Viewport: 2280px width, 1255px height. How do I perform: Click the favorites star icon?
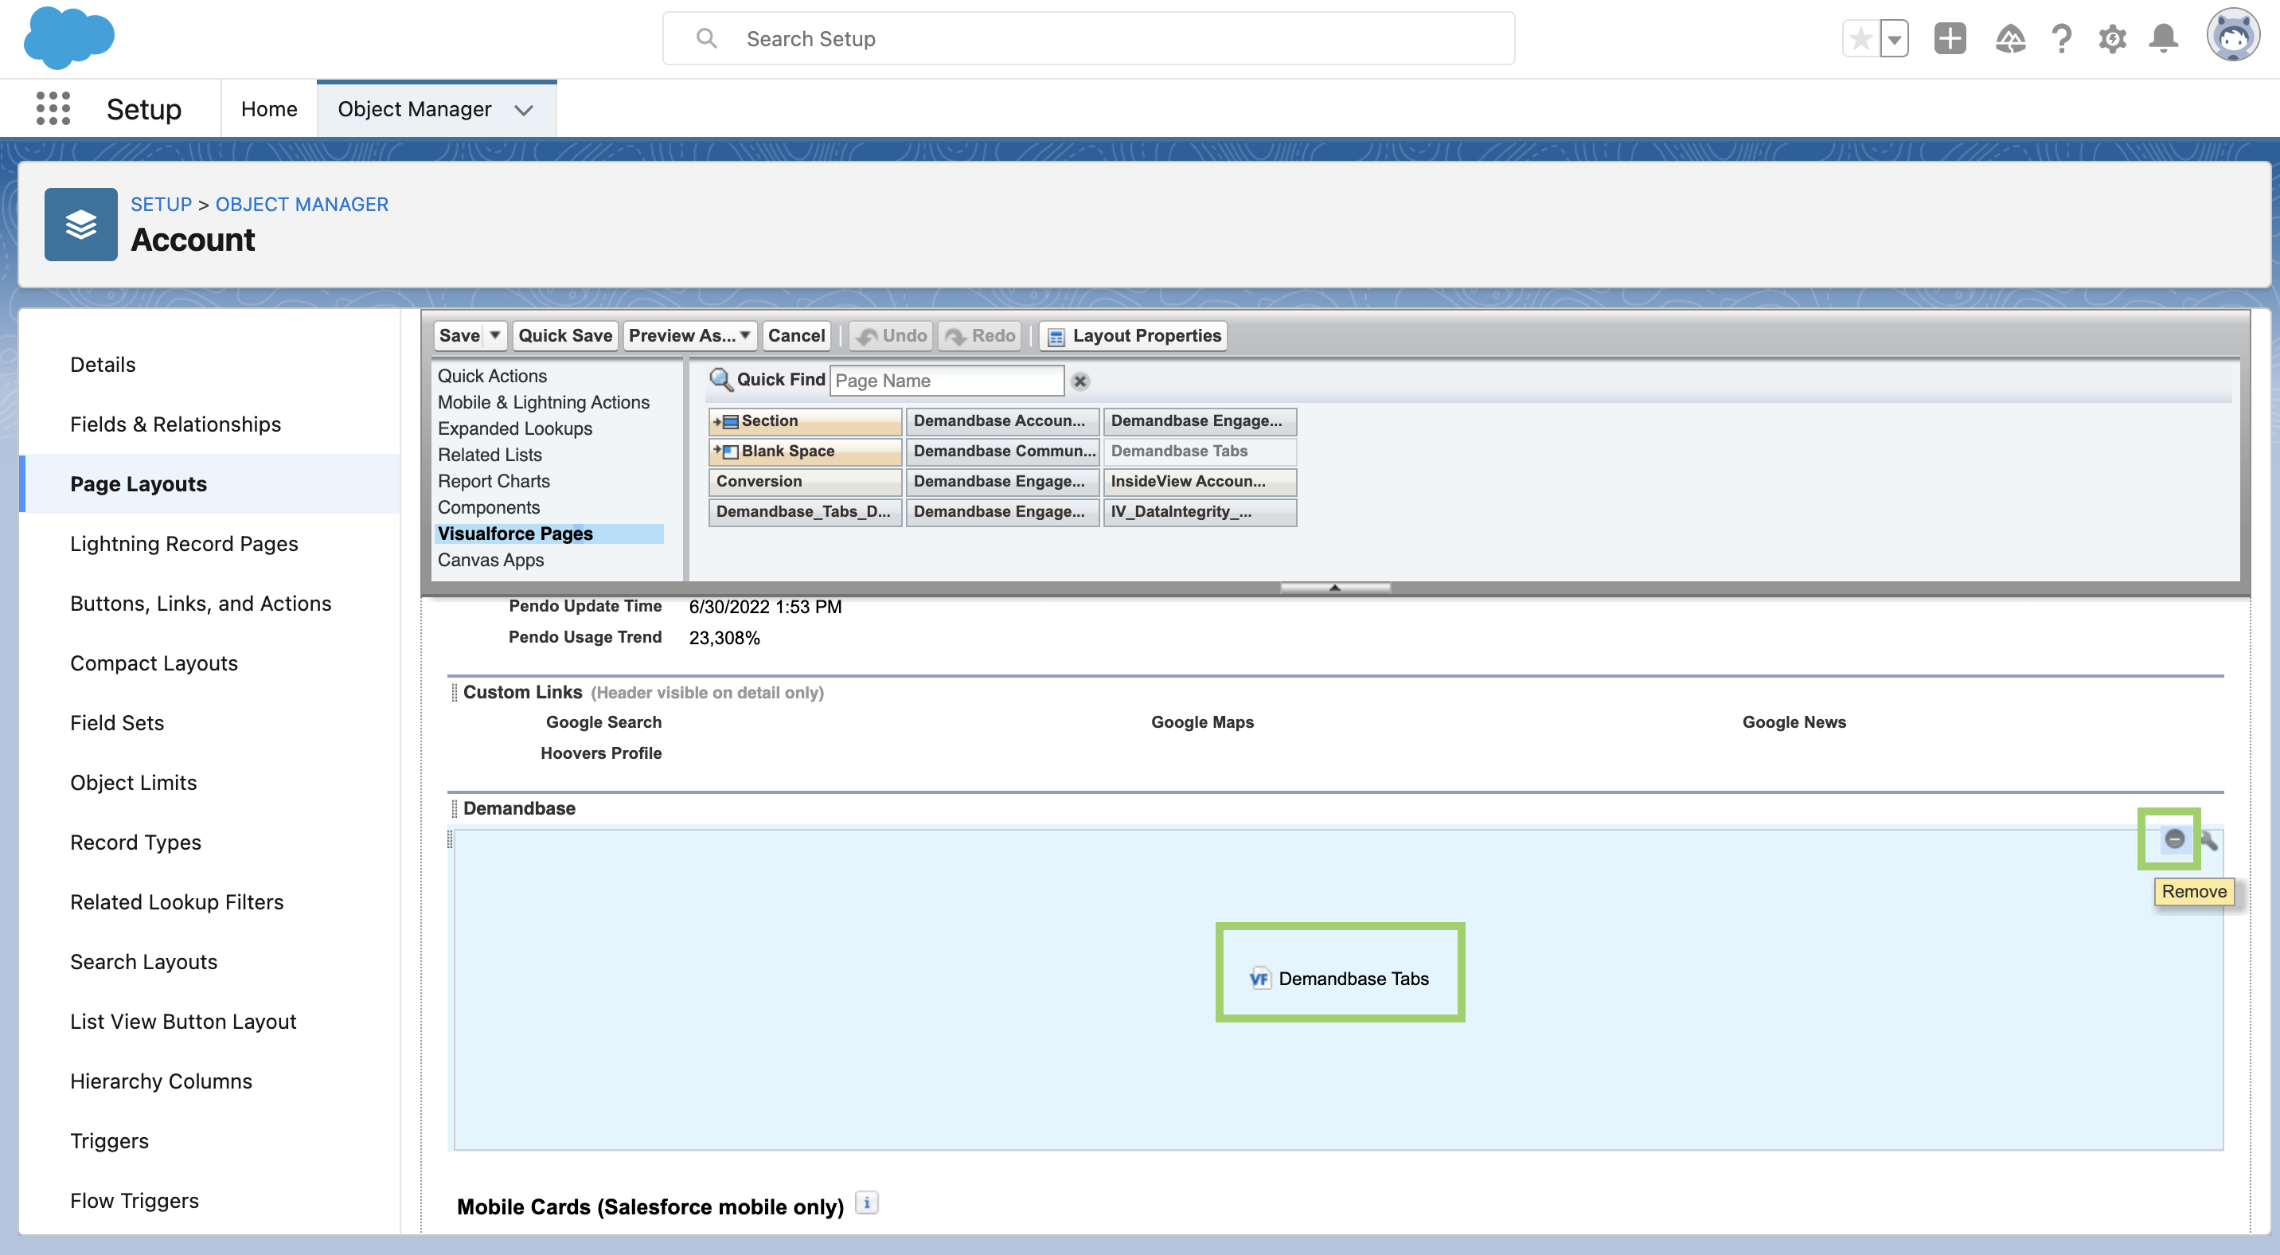1860,39
